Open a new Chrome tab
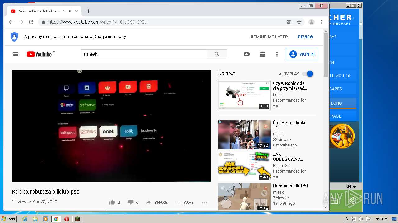The image size is (398, 223). [88, 11]
